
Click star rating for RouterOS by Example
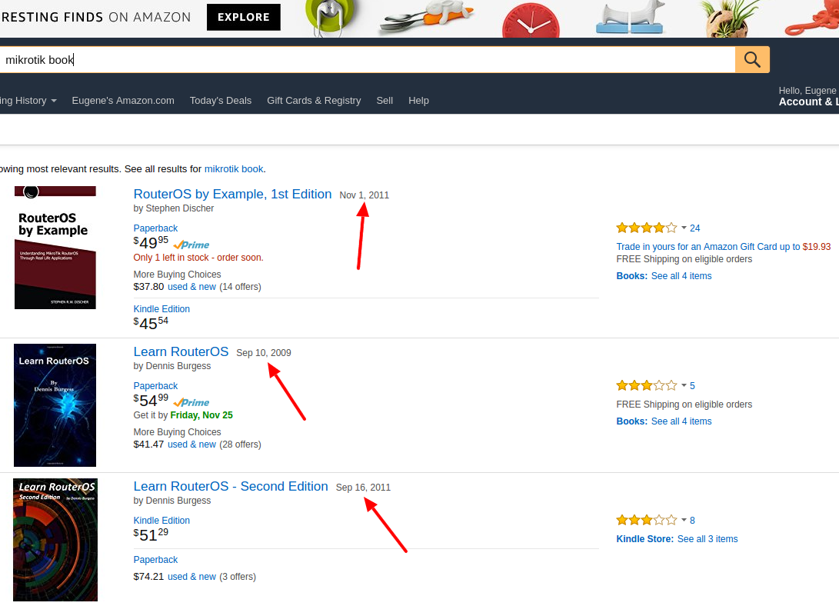tap(646, 228)
